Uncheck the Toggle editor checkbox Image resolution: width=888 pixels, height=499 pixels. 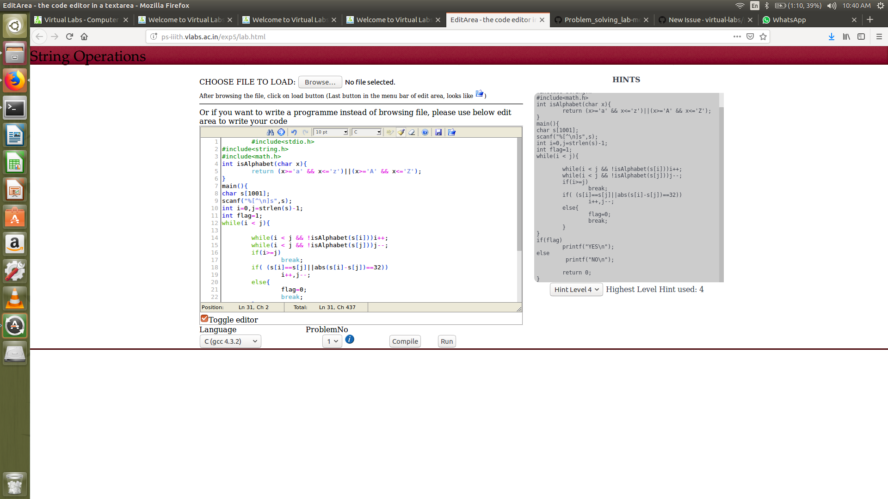click(204, 318)
